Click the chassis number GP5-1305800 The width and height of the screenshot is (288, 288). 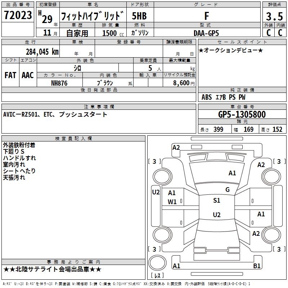tap(242, 114)
